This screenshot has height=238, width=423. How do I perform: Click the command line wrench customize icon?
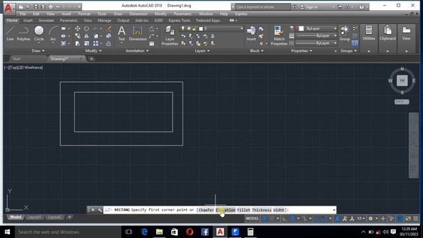point(100,210)
